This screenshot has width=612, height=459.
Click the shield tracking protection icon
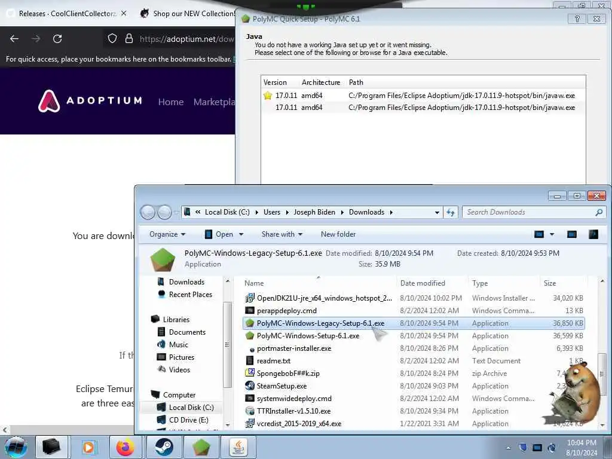coord(112,39)
